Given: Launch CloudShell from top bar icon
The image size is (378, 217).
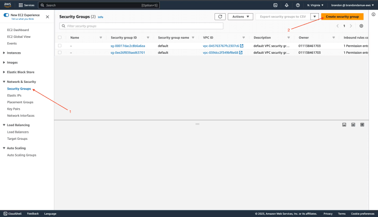Looking at the screenshot, I should (275, 5).
